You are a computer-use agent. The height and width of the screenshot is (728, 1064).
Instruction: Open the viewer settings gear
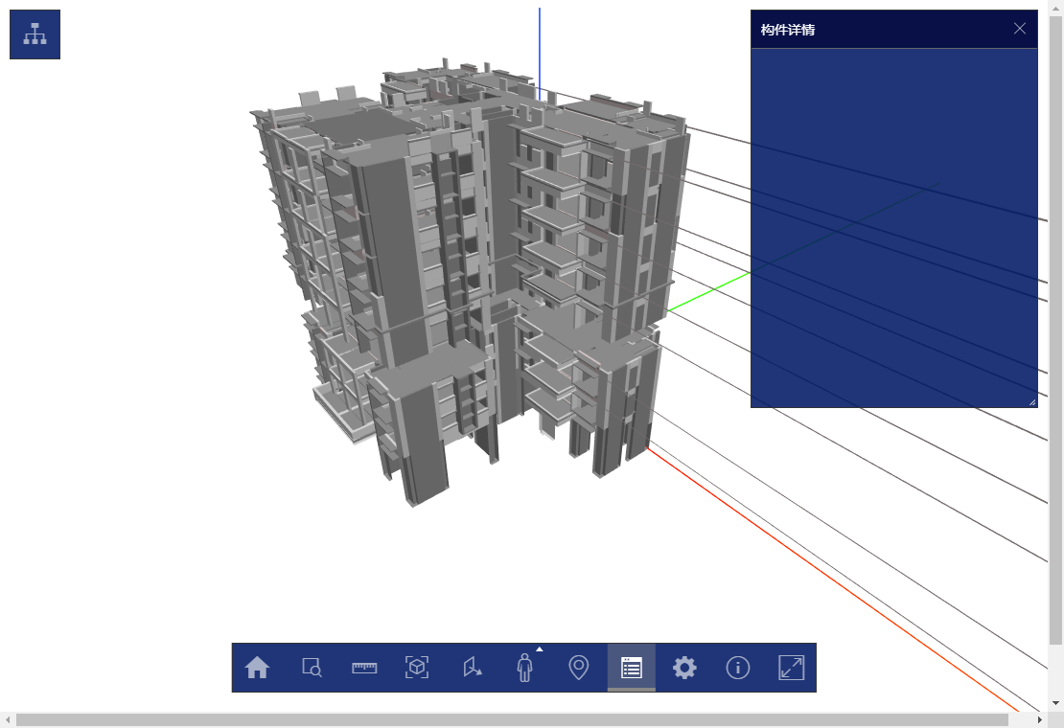[x=683, y=668]
